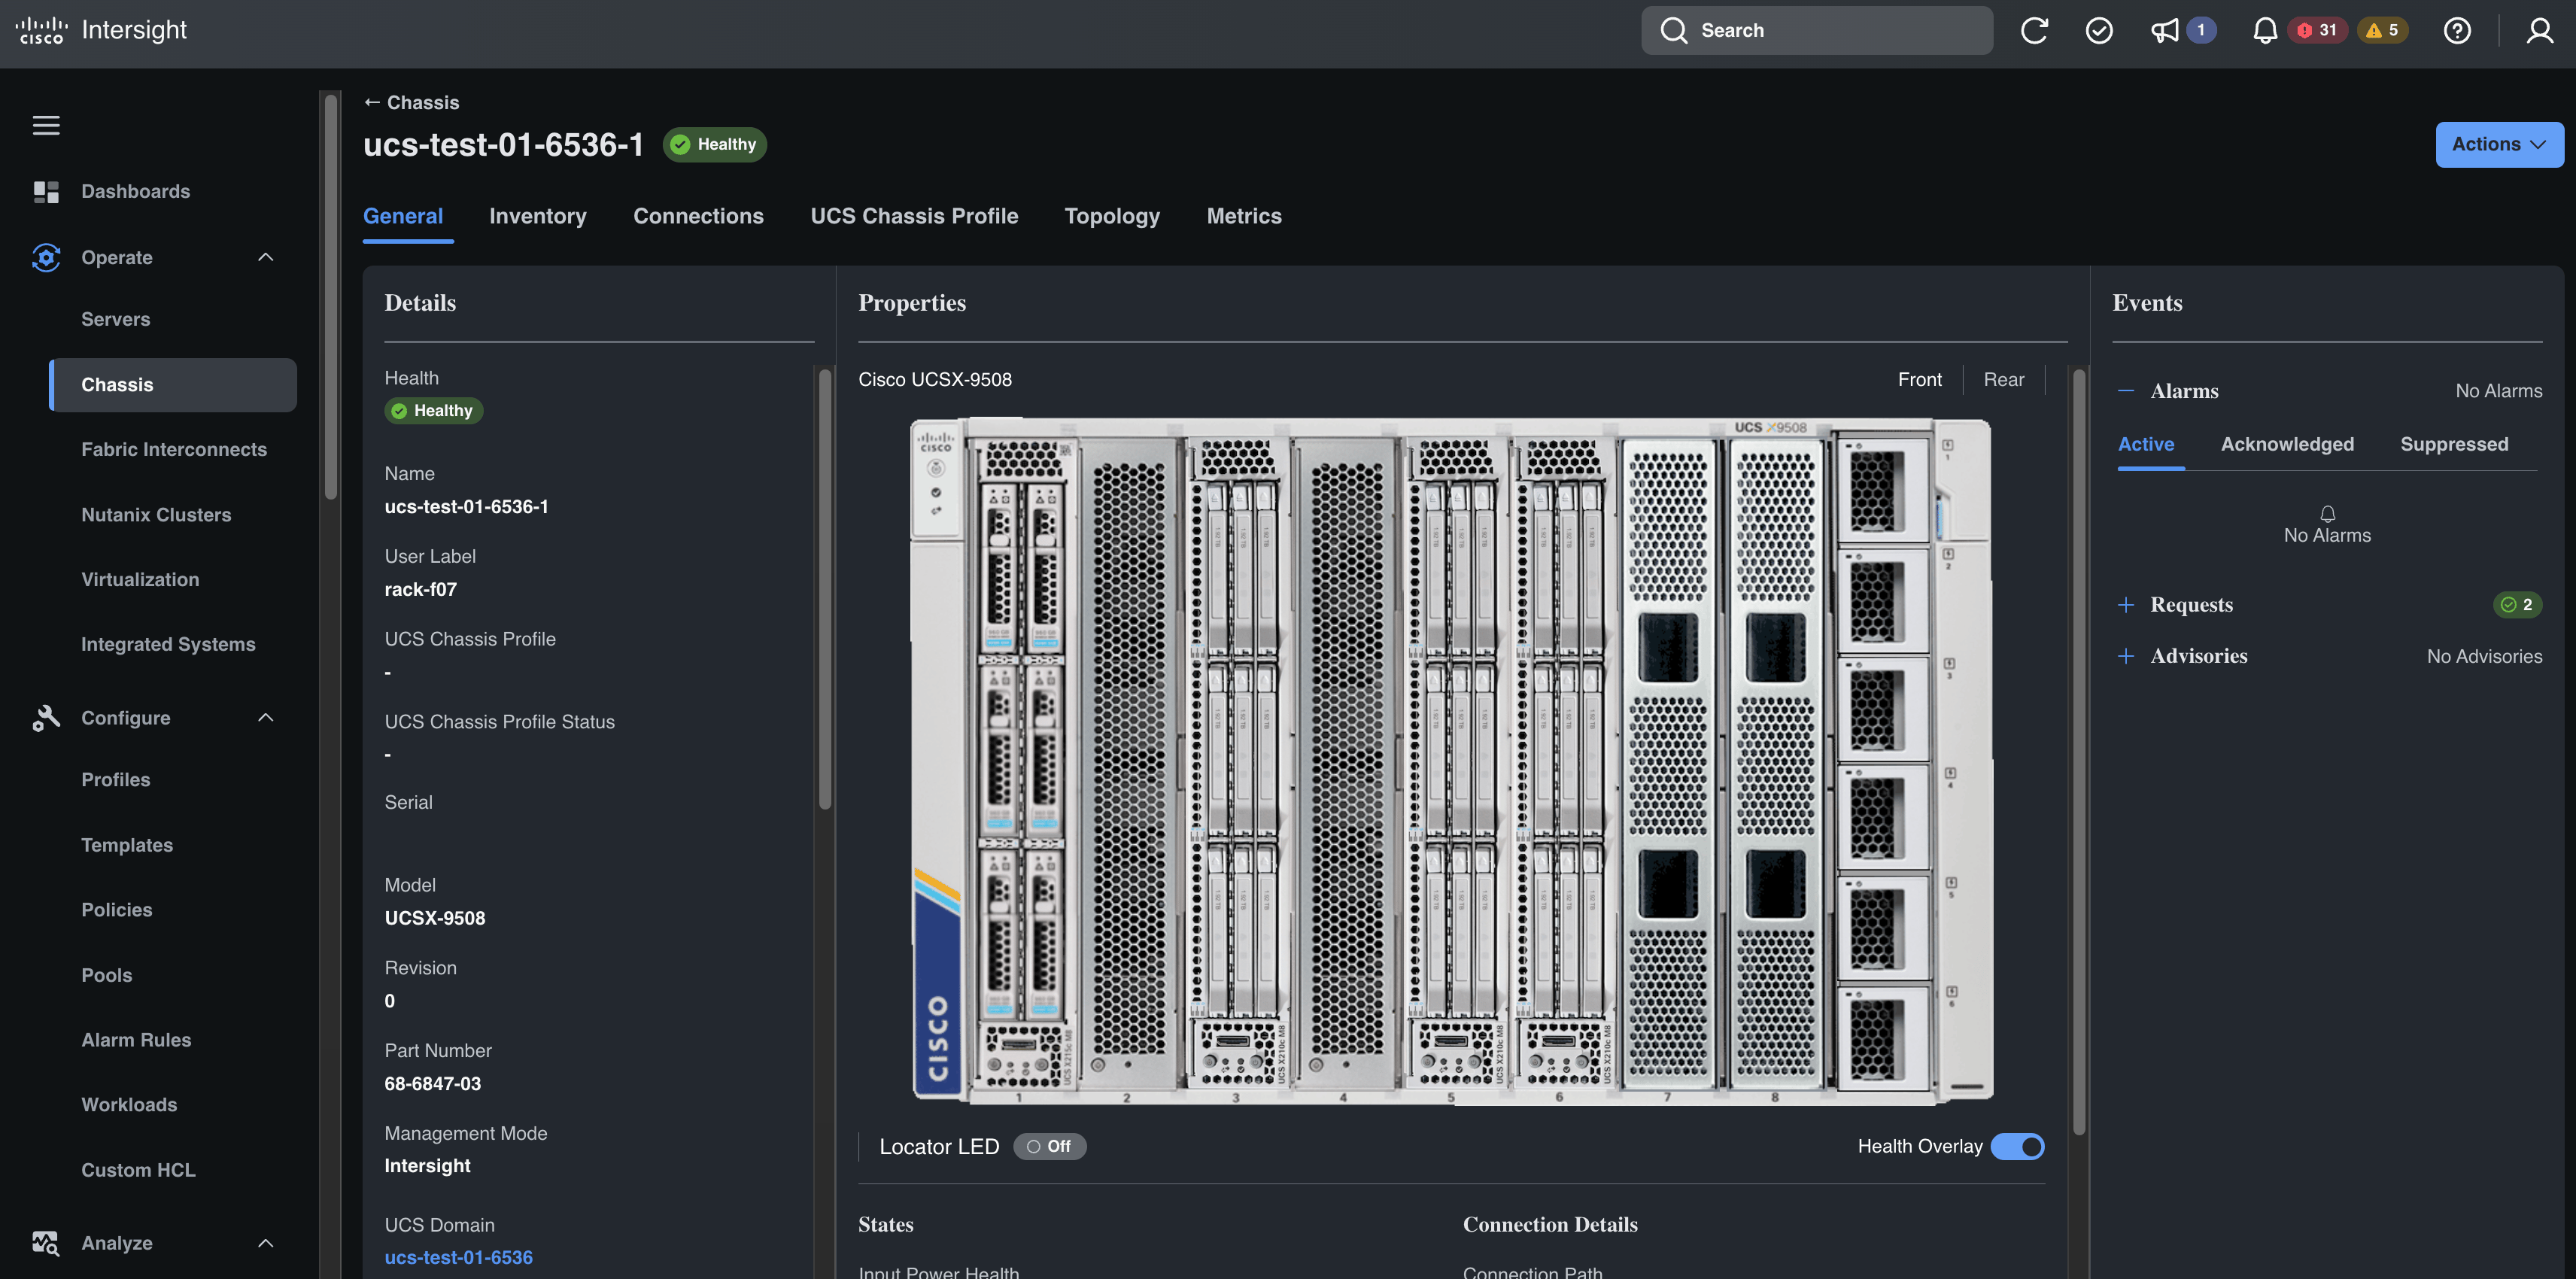Collapse the Configure section chevron

pyautogui.click(x=265, y=718)
